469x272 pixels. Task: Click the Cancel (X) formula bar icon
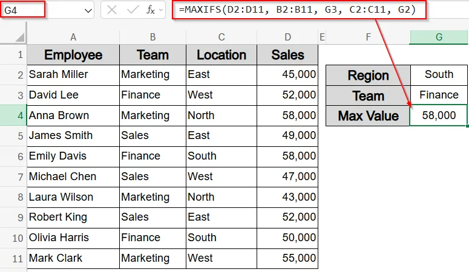click(x=112, y=10)
